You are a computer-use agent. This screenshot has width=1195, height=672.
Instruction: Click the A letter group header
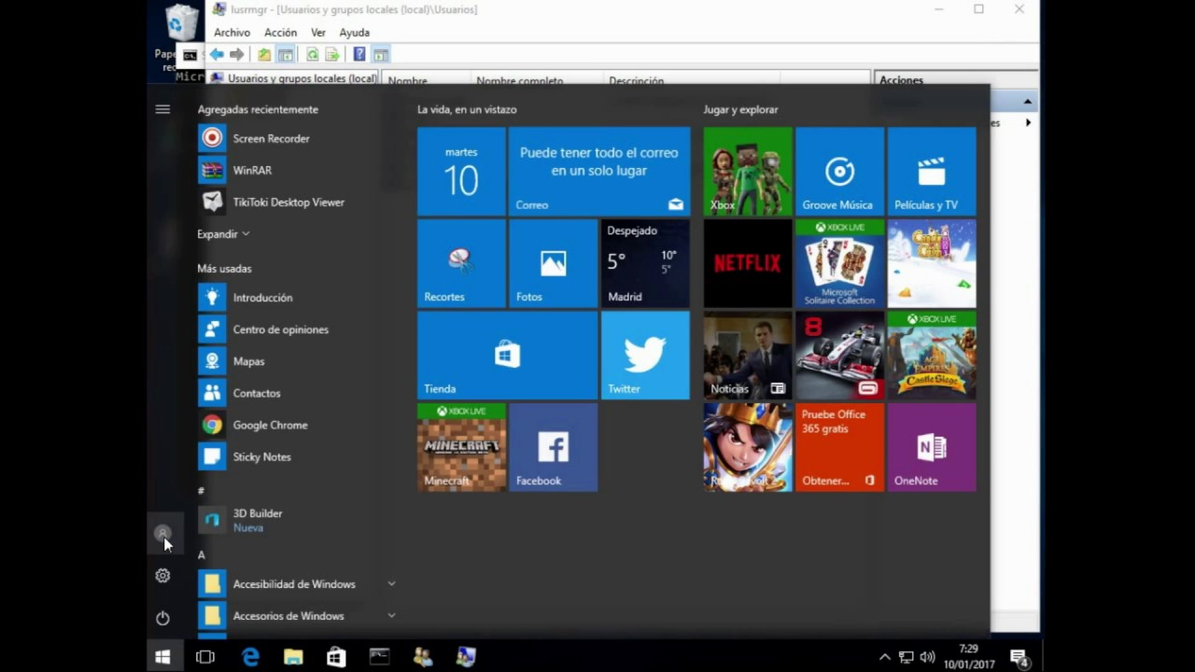(x=201, y=554)
